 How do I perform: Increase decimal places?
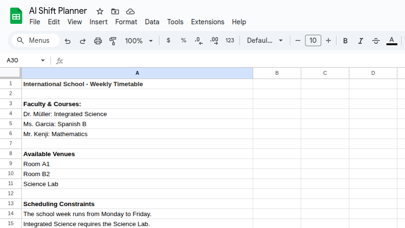click(x=214, y=40)
